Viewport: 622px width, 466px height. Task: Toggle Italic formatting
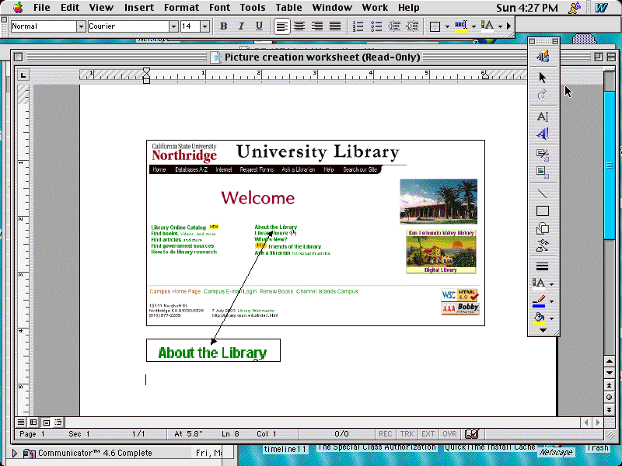(241, 26)
